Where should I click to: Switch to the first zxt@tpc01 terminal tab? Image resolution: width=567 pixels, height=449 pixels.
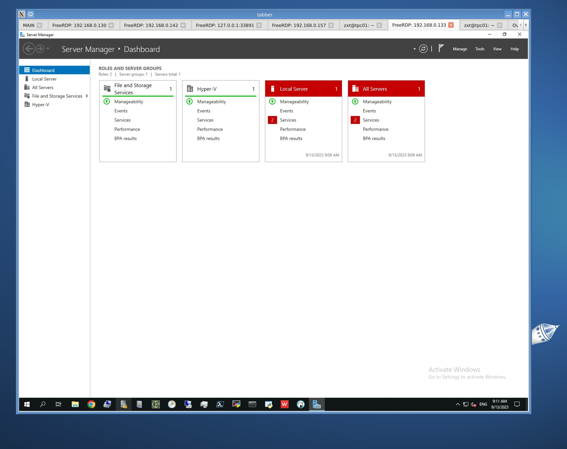pos(359,25)
